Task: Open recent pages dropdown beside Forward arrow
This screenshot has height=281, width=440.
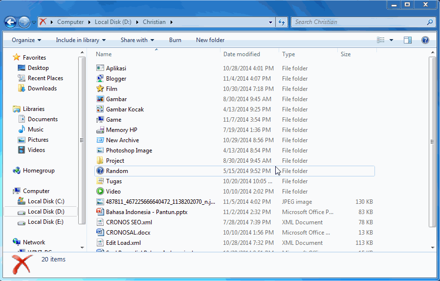Action: (34, 22)
